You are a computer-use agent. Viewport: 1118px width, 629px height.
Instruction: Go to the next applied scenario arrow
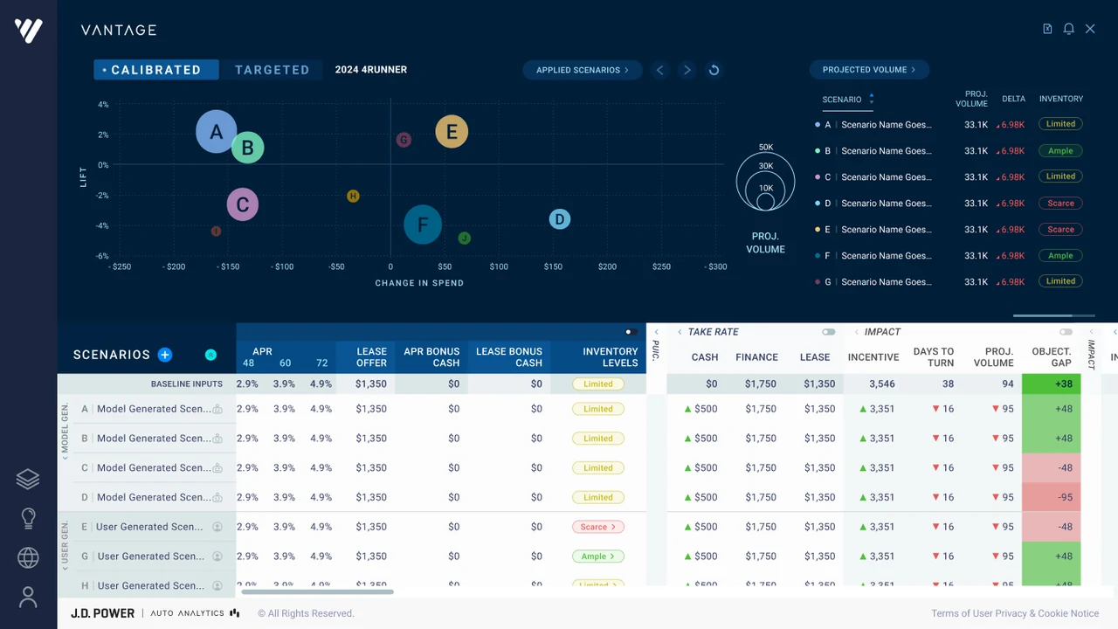click(x=687, y=70)
